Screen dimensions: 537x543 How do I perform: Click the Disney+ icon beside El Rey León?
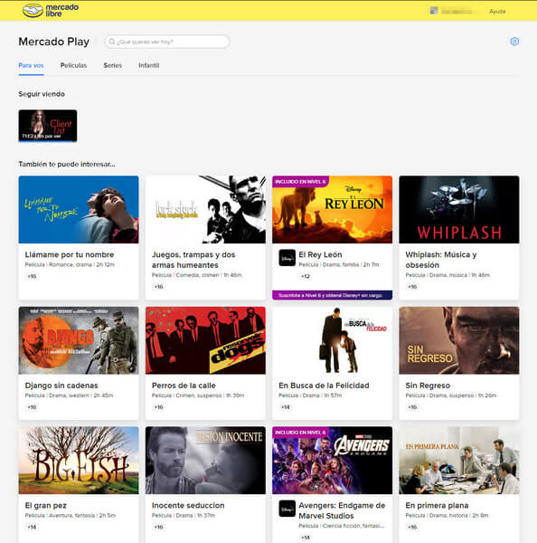(287, 258)
